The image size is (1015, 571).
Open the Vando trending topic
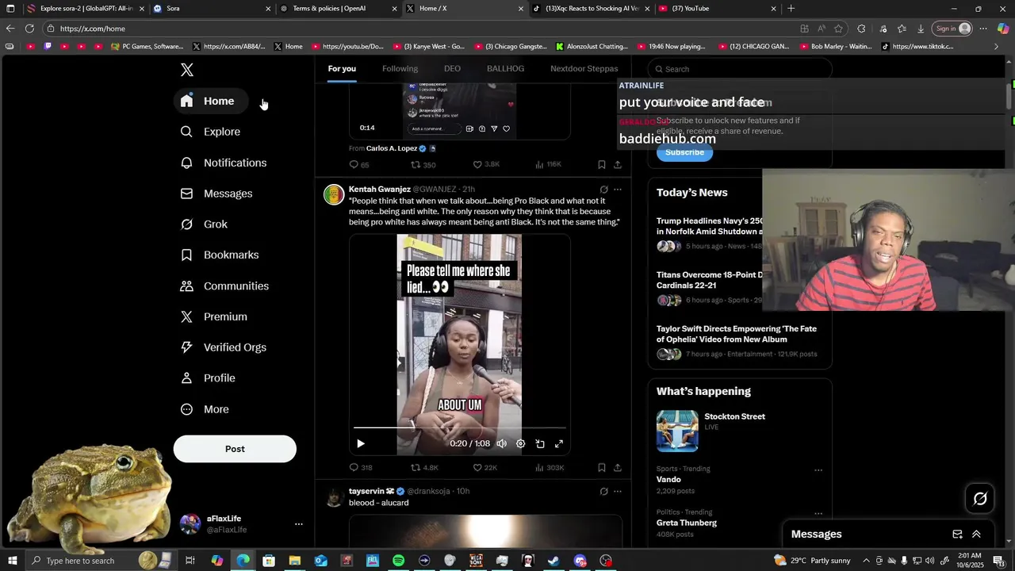click(668, 479)
